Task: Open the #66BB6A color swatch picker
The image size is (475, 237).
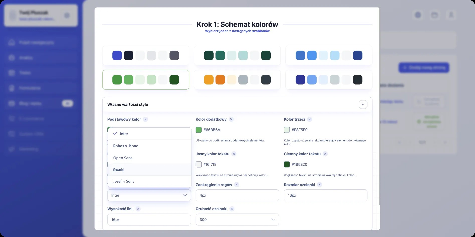Action: click(x=199, y=130)
